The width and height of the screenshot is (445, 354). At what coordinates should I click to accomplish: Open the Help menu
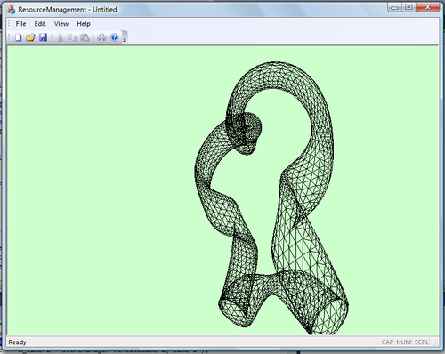84,24
